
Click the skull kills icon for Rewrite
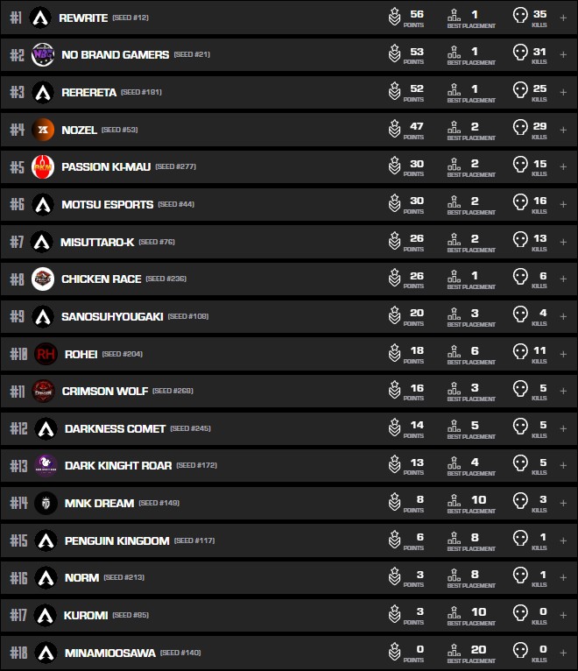[x=520, y=17]
